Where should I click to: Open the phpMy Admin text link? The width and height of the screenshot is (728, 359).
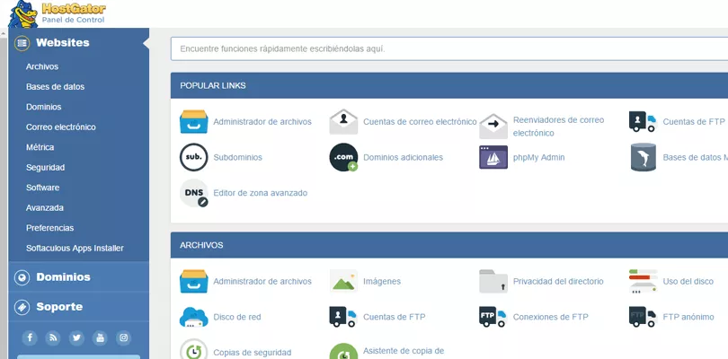point(539,157)
